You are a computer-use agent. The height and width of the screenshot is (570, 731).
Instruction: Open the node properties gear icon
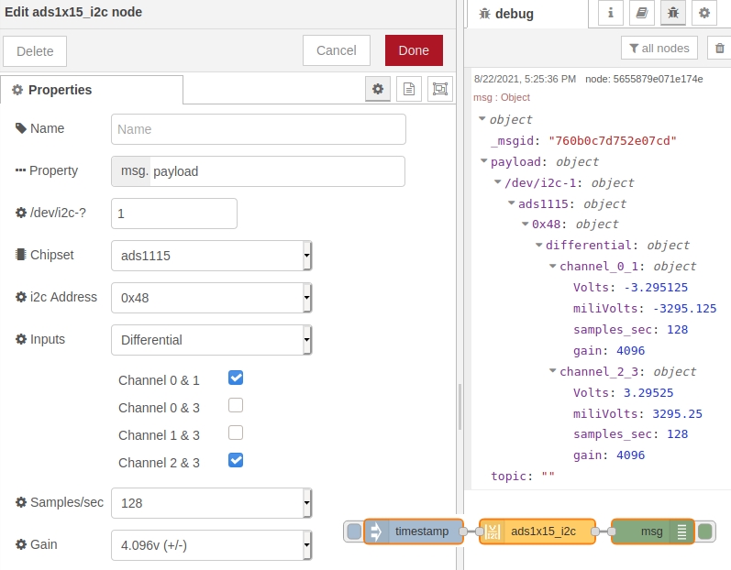coord(378,89)
